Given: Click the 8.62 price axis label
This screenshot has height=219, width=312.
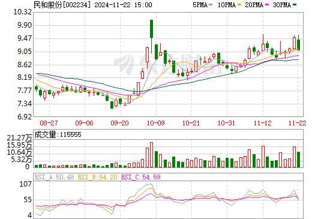Looking at the screenshot, I should pos(25,65).
